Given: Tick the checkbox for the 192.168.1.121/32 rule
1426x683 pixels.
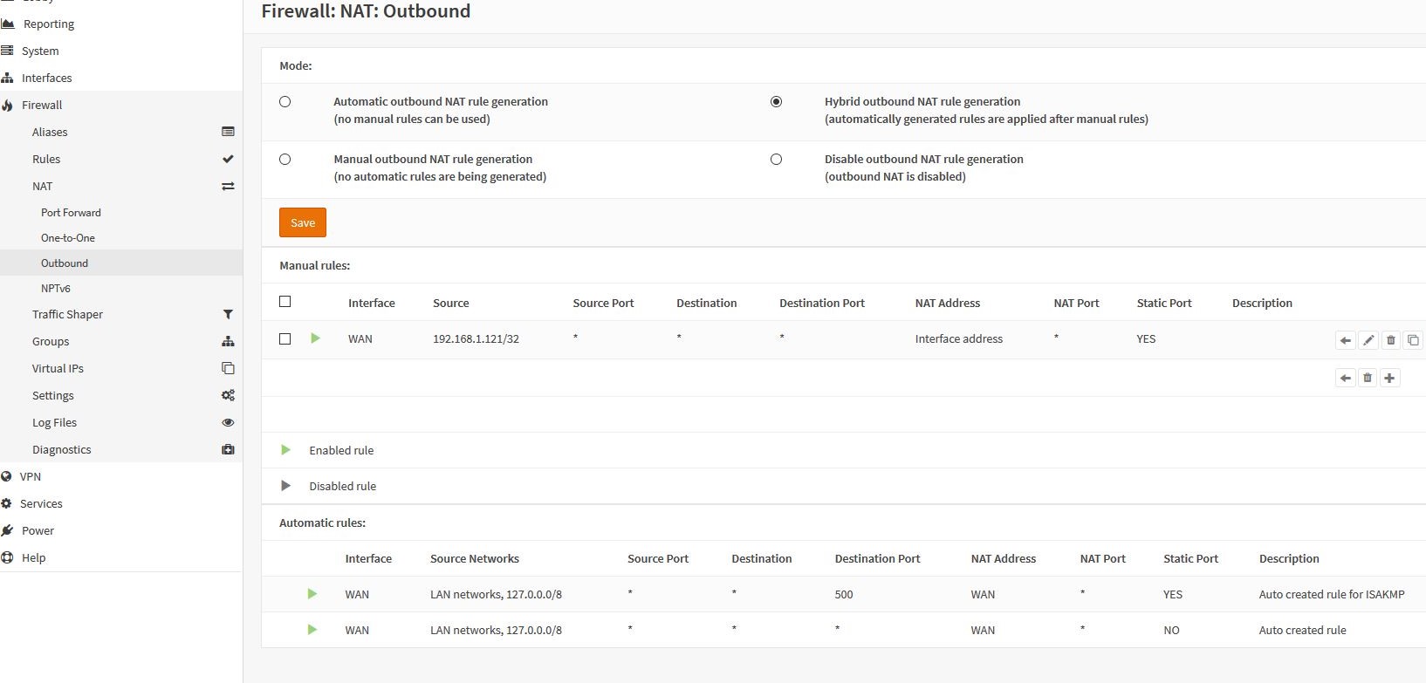Looking at the screenshot, I should pos(285,338).
